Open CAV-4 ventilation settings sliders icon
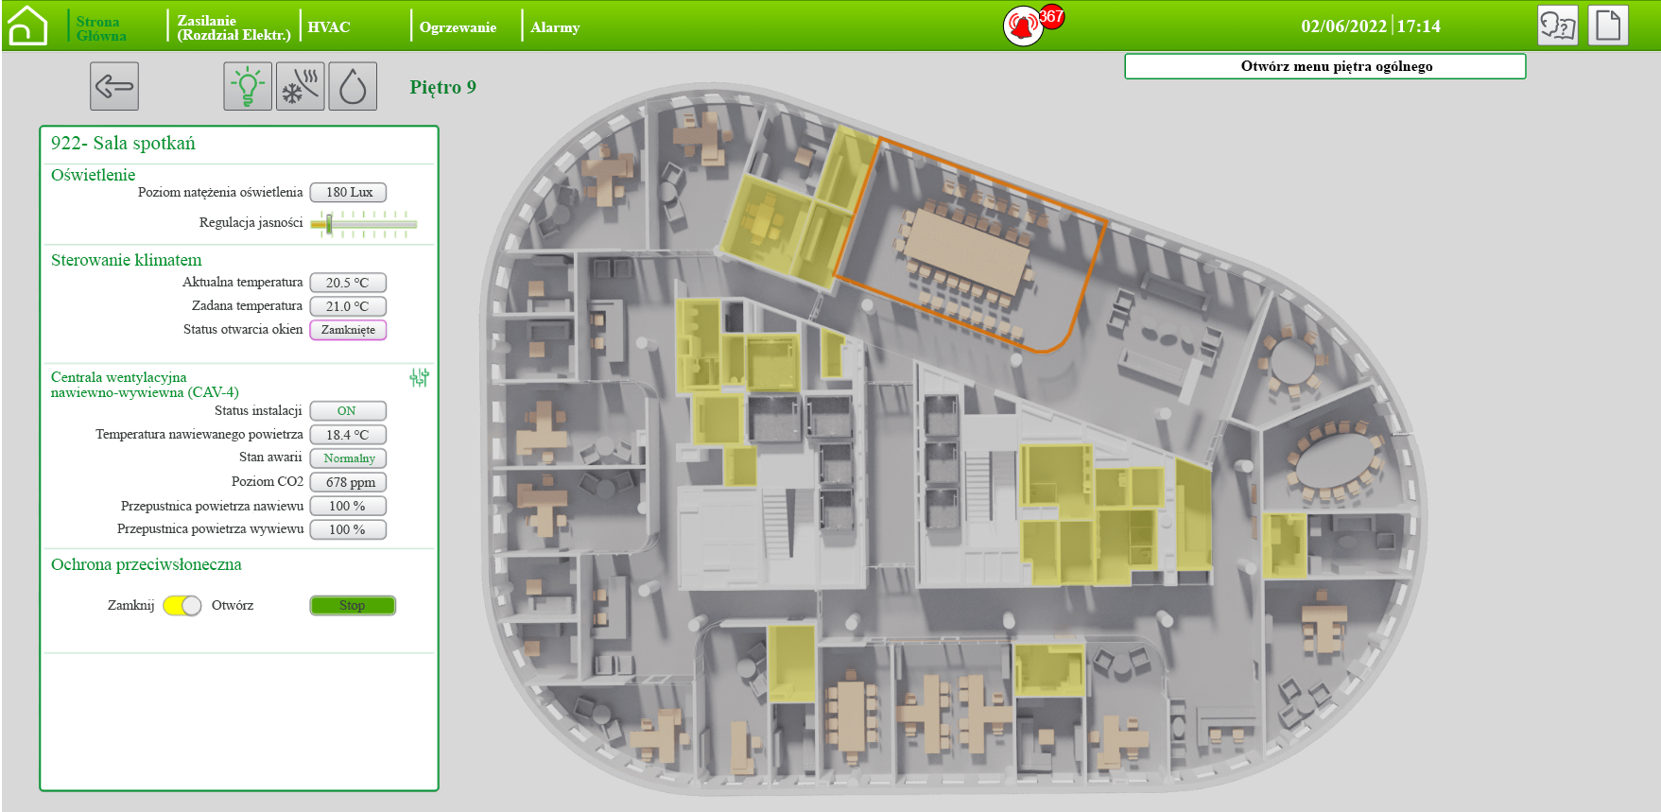This screenshot has height=812, width=1661. pos(419,378)
